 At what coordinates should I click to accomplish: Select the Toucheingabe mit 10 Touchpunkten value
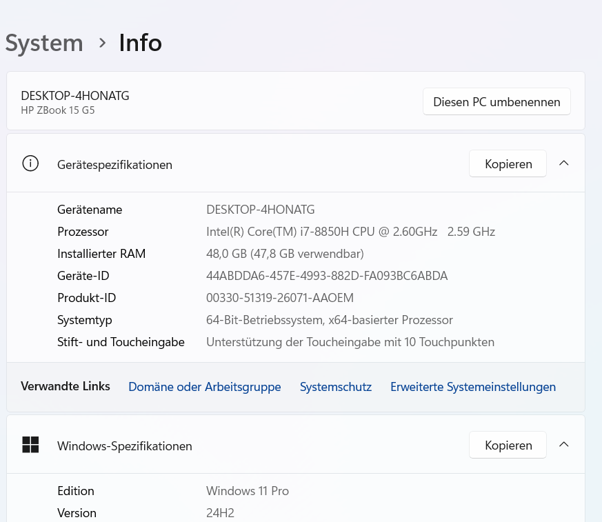(350, 342)
